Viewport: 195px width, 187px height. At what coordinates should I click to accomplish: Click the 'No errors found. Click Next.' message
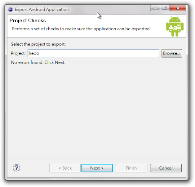tap(38, 62)
